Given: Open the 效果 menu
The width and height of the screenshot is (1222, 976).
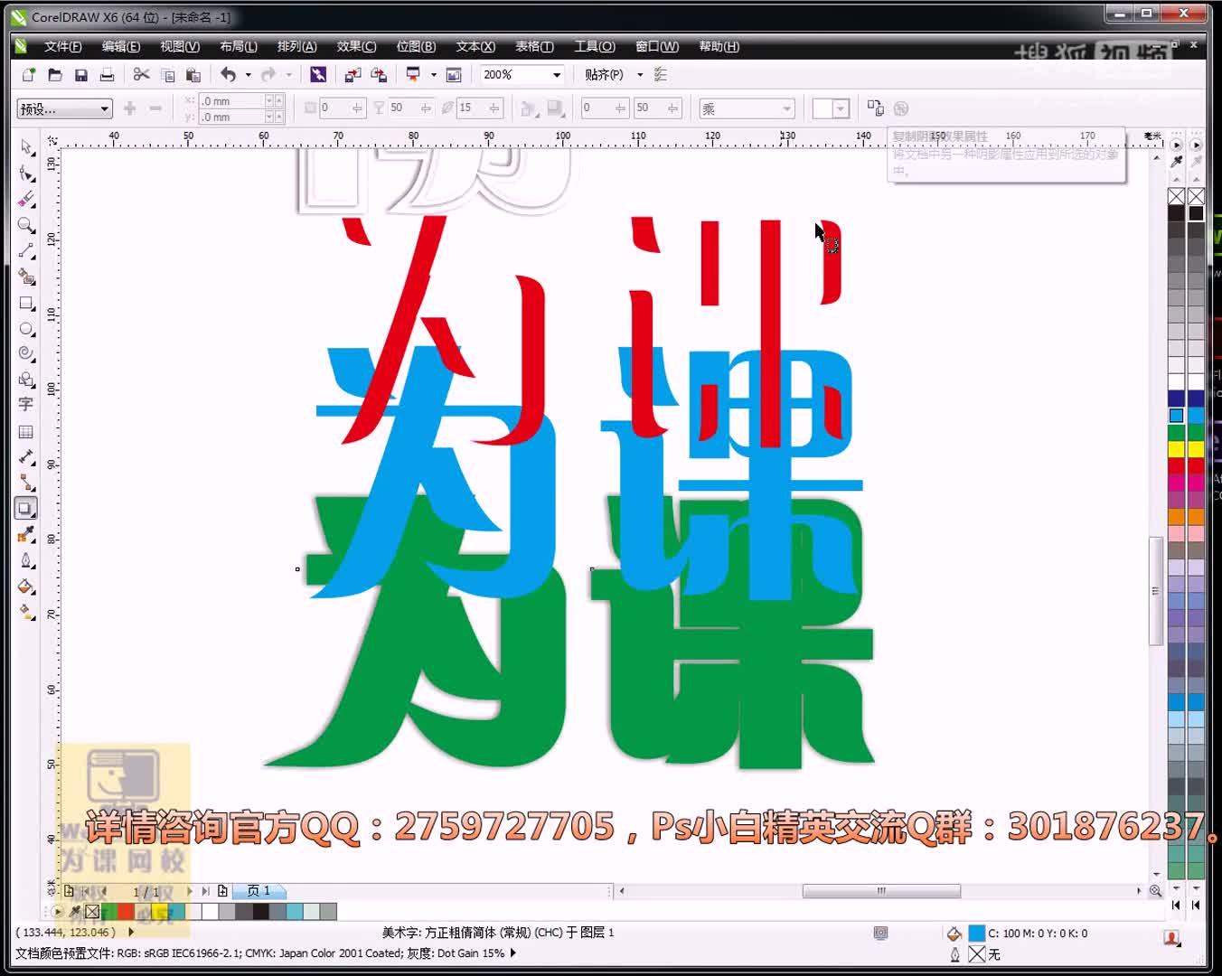Looking at the screenshot, I should pos(354,46).
